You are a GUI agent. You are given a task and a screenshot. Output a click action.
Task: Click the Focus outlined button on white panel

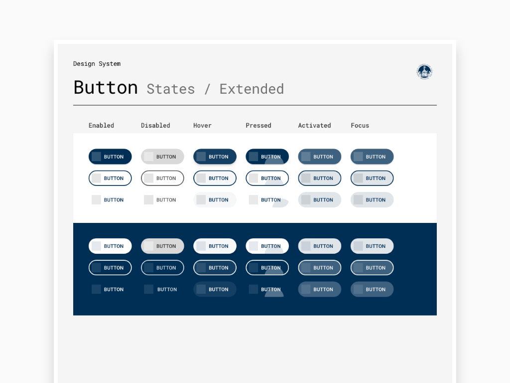(372, 178)
